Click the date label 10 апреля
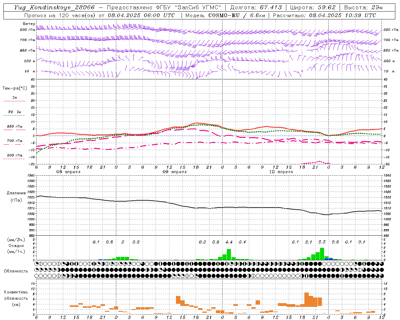The image size is (400, 320). (x=281, y=172)
